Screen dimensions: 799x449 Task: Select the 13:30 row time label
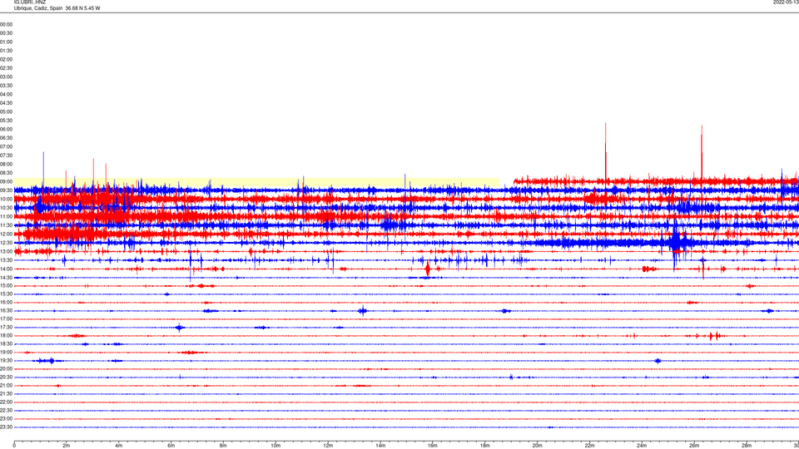pyautogui.click(x=6, y=260)
